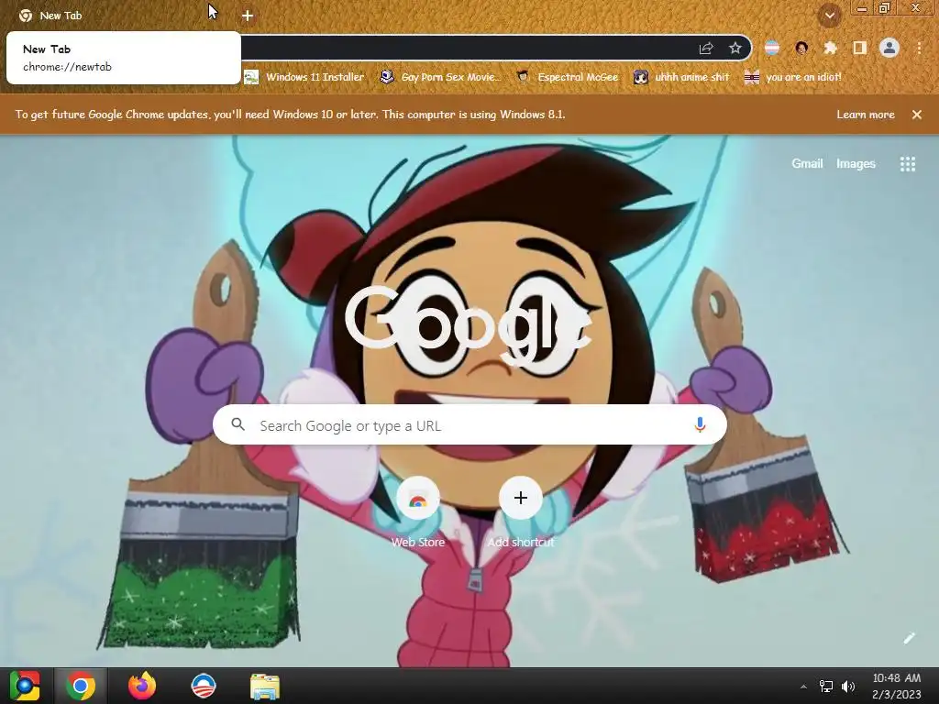
Task: Open the Windows 11 Installer bookmark
Action: point(304,77)
